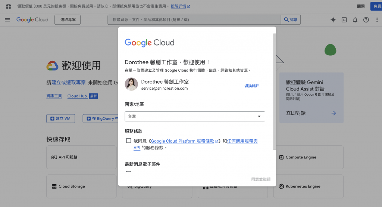Open Gemini Cloud Assist sparkle icon
Viewport: 382px width, 207px height.
click(x=333, y=20)
